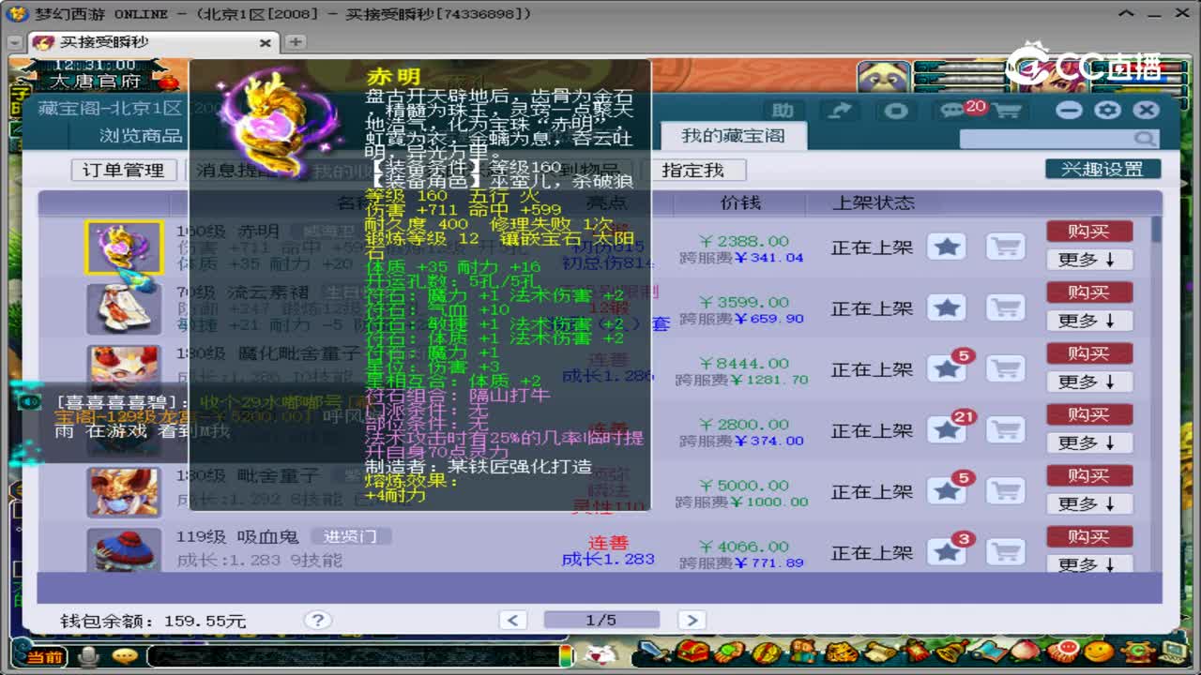Select the 吸血鬼 item thumbnail
The width and height of the screenshot is (1201, 675).
point(124,551)
